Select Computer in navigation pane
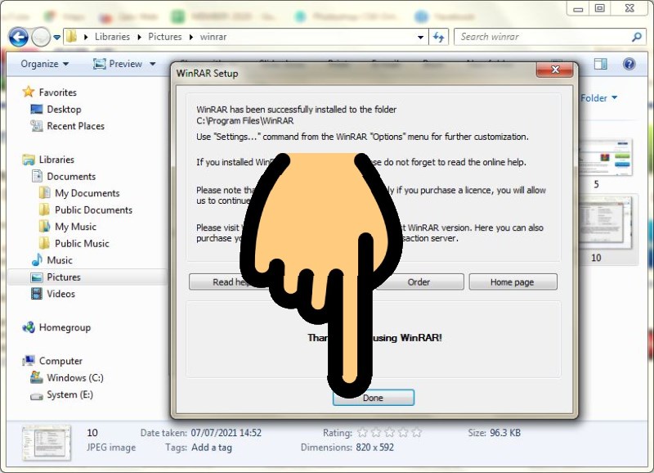 point(60,361)
